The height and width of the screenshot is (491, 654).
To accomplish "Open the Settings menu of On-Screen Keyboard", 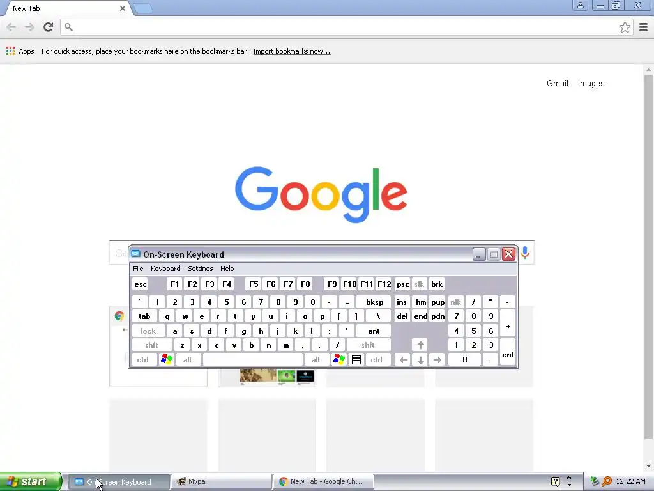I will 200,269.
